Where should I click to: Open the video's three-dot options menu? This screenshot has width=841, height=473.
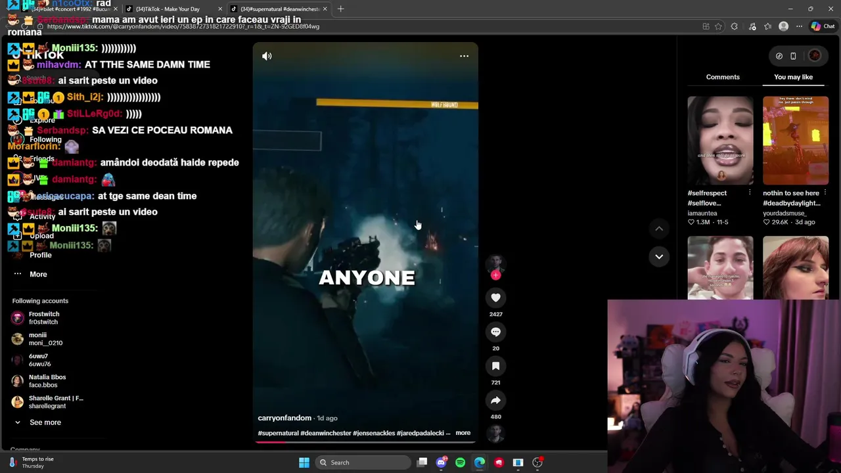click(x=464, y=56)
